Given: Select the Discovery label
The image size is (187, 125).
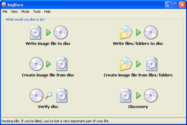Looking at the screenshot, I should tap(138, 107).
